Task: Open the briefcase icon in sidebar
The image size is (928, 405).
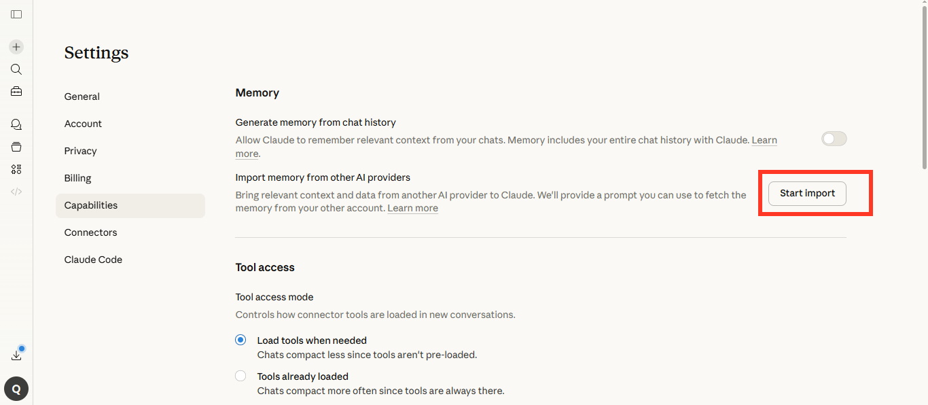Action: (16, 92)
